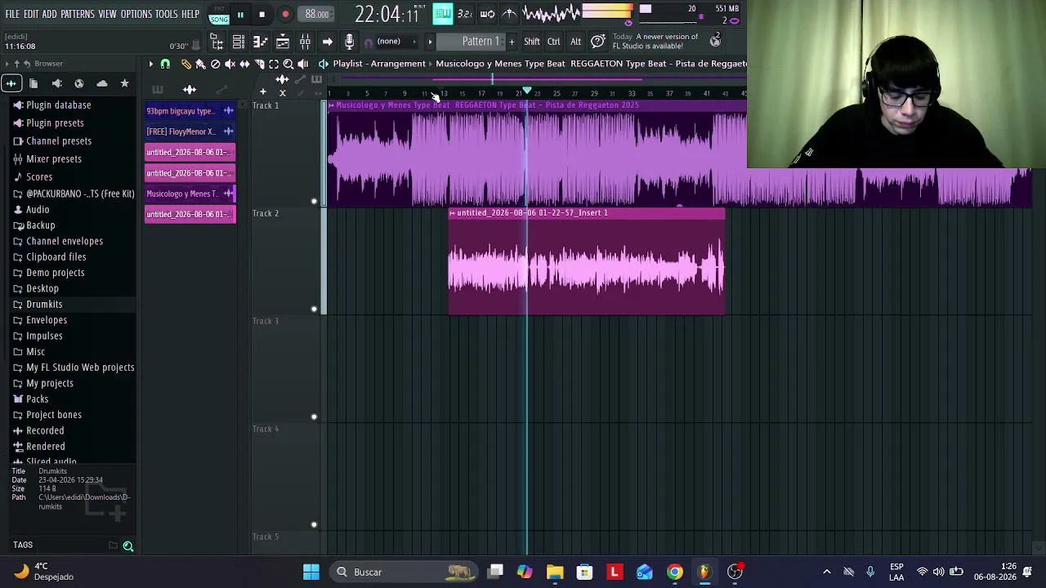
Task: Toggle the playlist magnet snap icon
Action: pyautogui.click(x=165, y=64)
